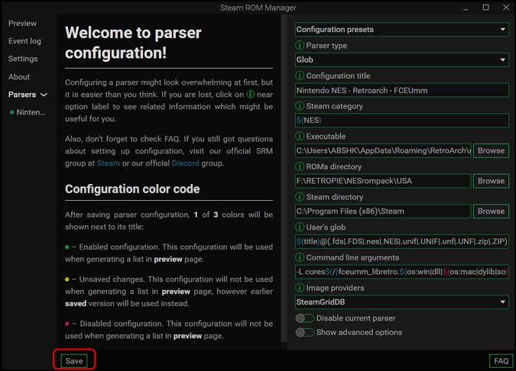The height and width of the screenshot is (371, 516).
Task: Open Configuration presets dropdown
Action: tap(402, 30)
